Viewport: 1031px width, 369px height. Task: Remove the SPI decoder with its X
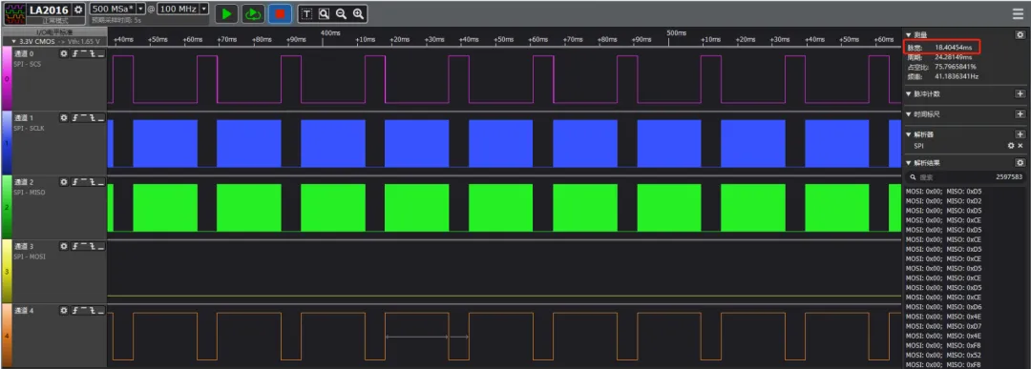click(x=1020, y=145)
